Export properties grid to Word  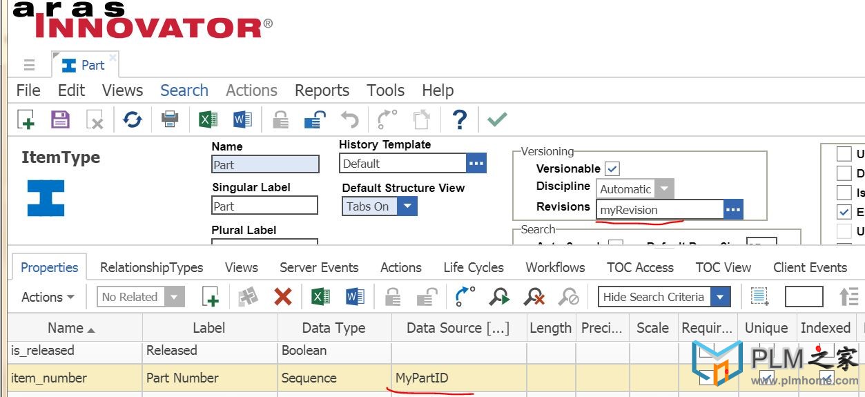[x=355, y=297]
